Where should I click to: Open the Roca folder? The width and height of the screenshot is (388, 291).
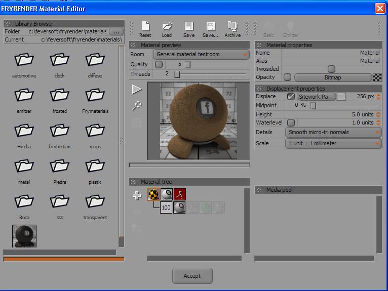coord(24,206)
